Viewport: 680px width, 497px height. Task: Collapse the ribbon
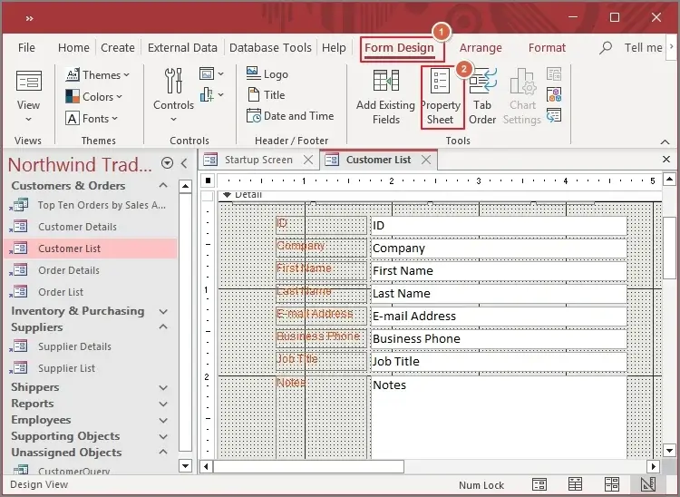click(665, 141)
